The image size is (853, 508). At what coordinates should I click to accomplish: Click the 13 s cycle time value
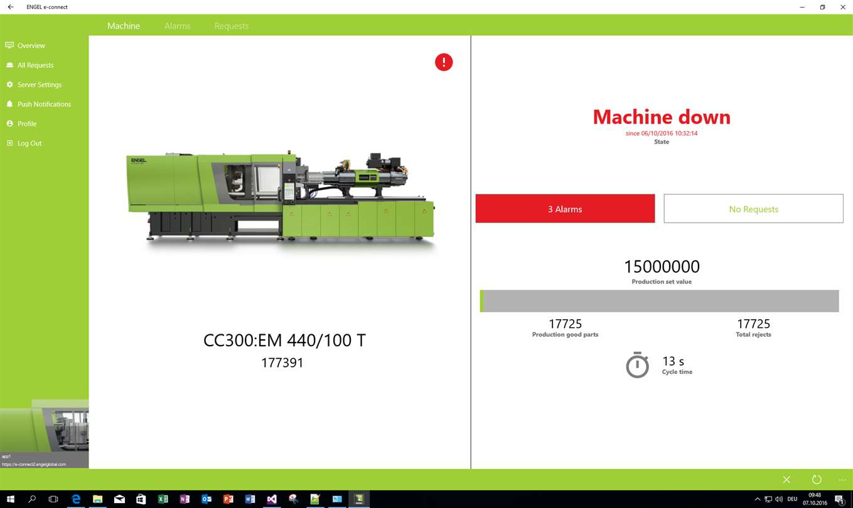coord(673,361)
